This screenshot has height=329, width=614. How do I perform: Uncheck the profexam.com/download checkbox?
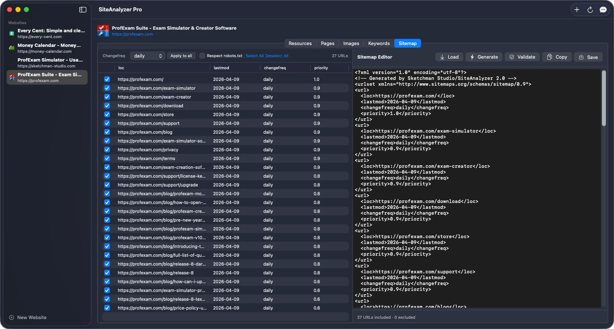107,106
